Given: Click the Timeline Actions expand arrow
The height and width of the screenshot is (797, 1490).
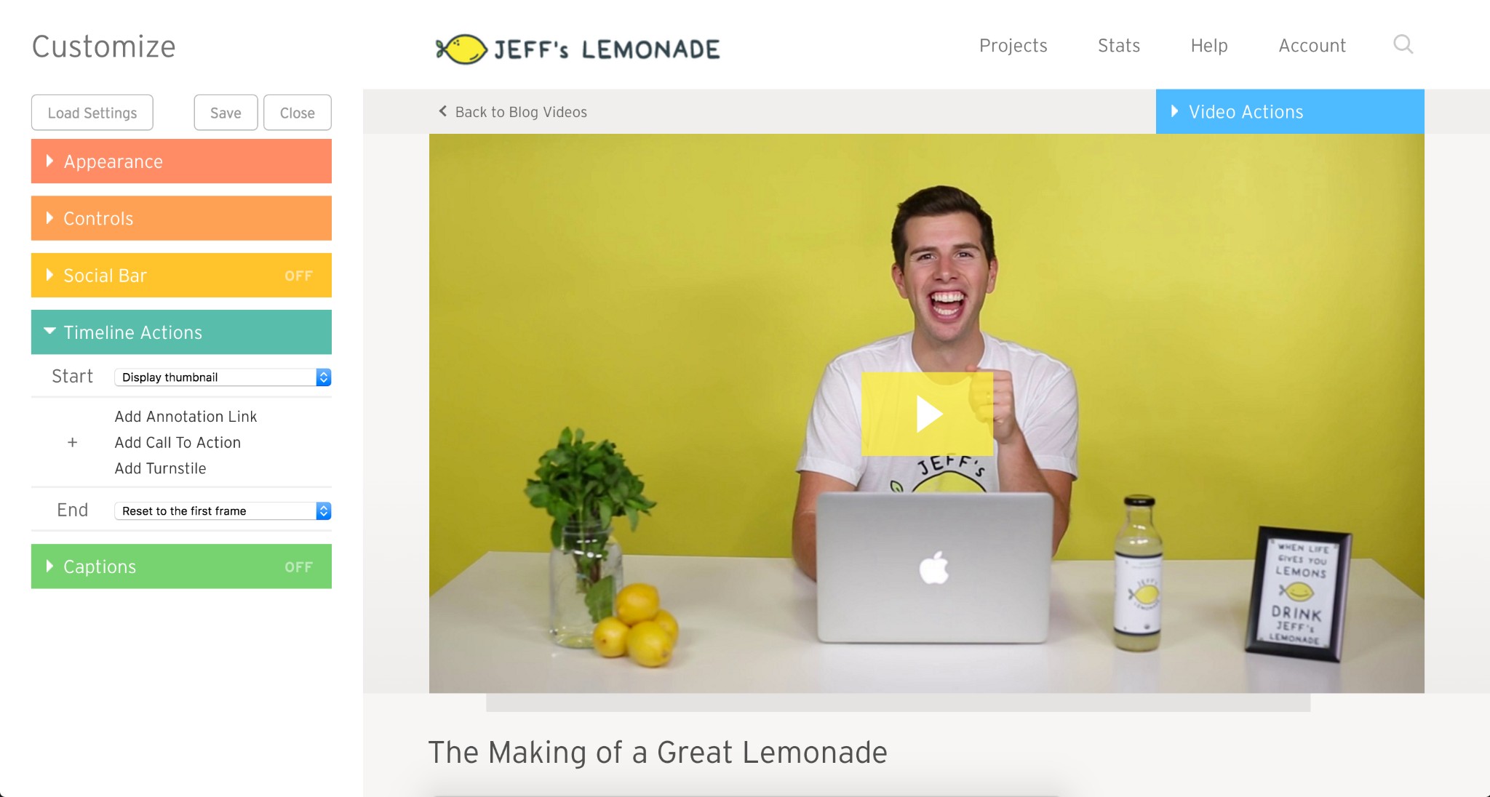Looking at the screenshot, I should [x=50, y=332].
